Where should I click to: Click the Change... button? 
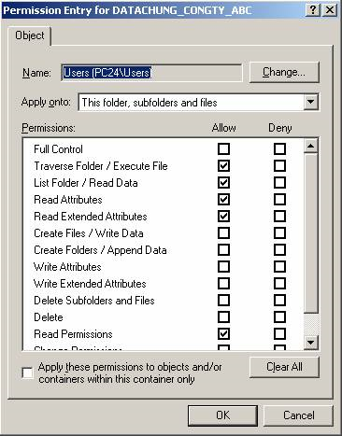coord(284,72)
